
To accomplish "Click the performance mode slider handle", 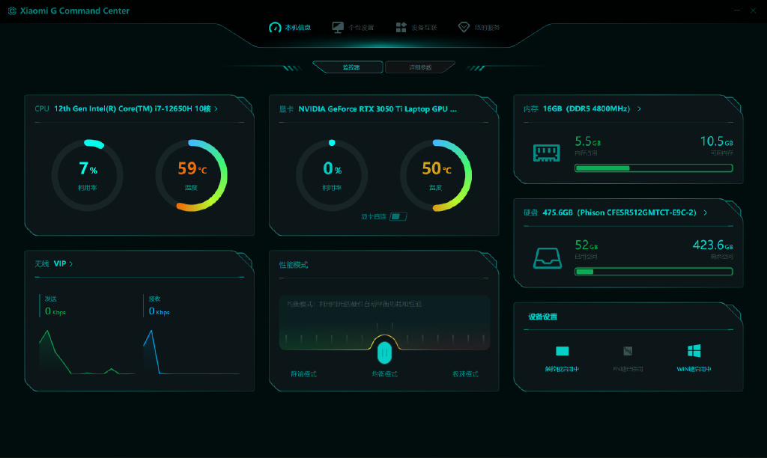I will [x=384, y=352].
